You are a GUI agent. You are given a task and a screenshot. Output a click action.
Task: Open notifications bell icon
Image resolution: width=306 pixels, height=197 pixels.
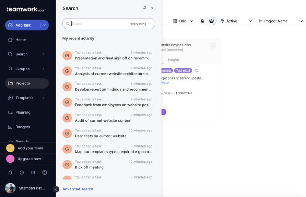10,173
